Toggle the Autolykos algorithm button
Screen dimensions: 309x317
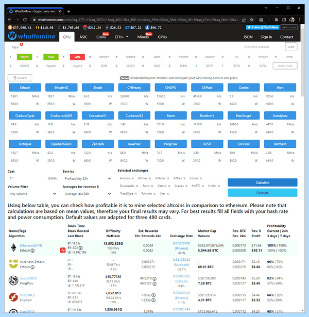click(x=280, y=115)
